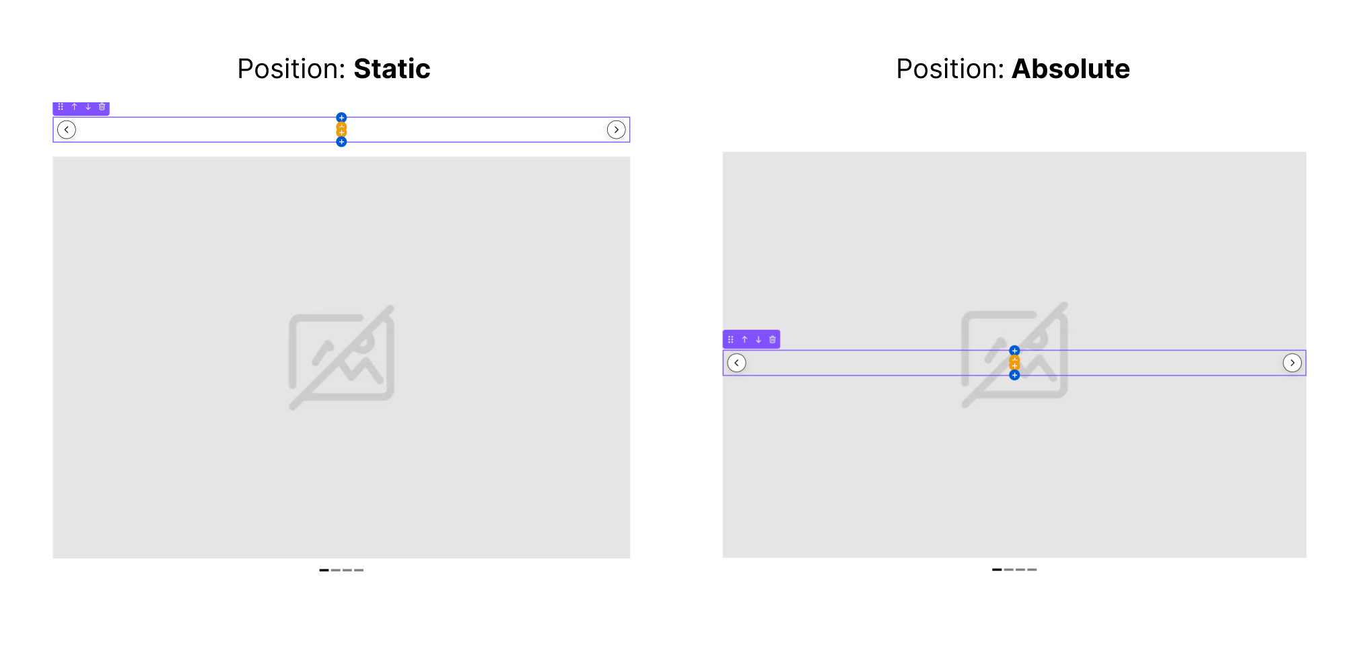
Task: Click the drag handle in the Static example toolbar
Action: (61, 107)
